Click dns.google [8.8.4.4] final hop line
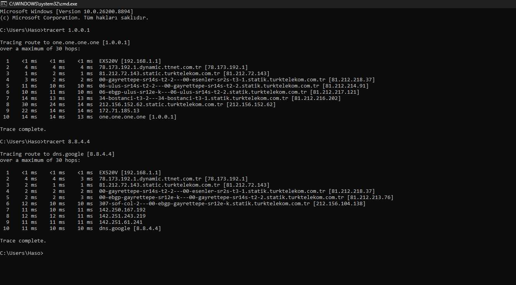This screenshot has width=516, height=285. pos(130,228)
